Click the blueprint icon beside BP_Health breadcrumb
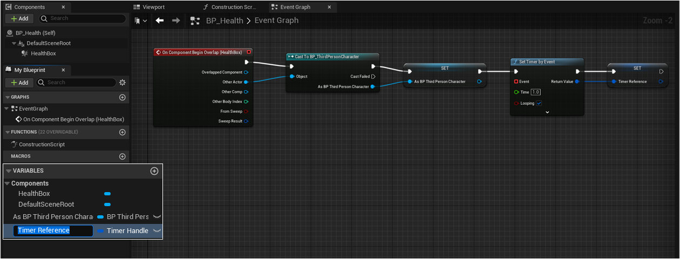 point(195,21)
